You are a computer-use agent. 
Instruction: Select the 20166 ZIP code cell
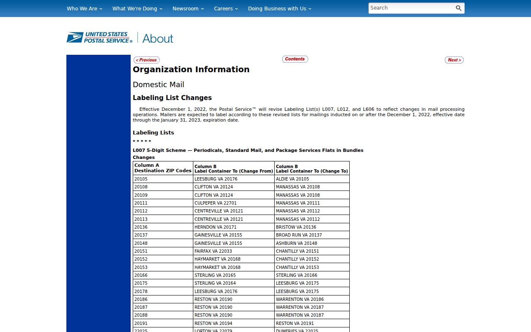(x=163, y=275)
